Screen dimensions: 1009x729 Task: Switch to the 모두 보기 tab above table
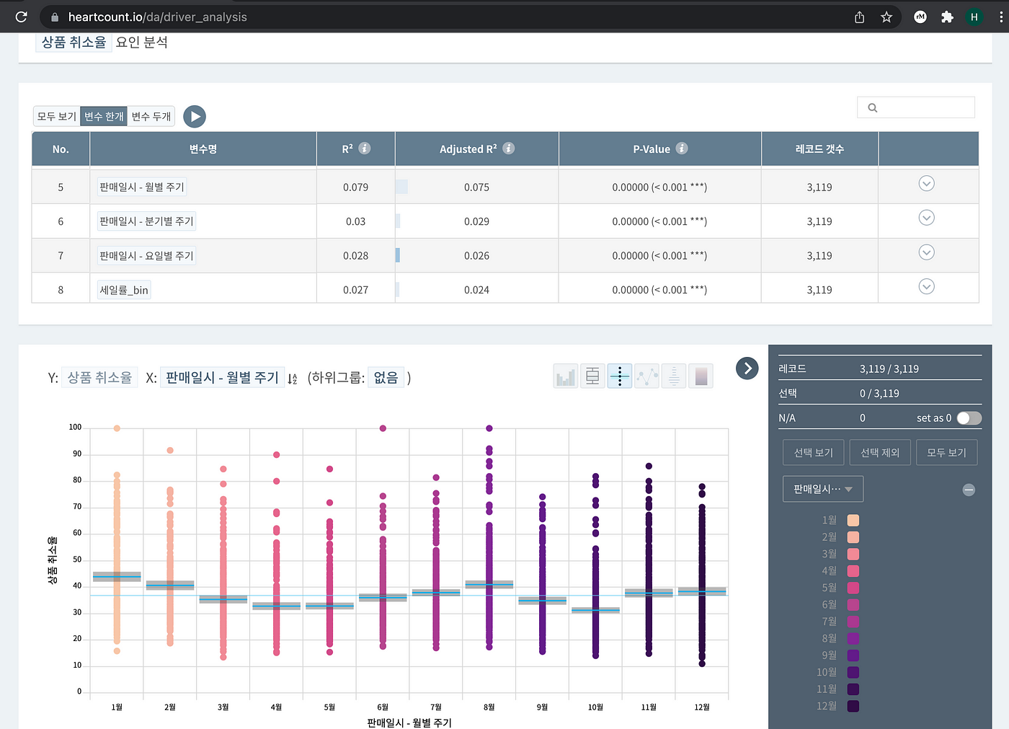click(57, 116)
